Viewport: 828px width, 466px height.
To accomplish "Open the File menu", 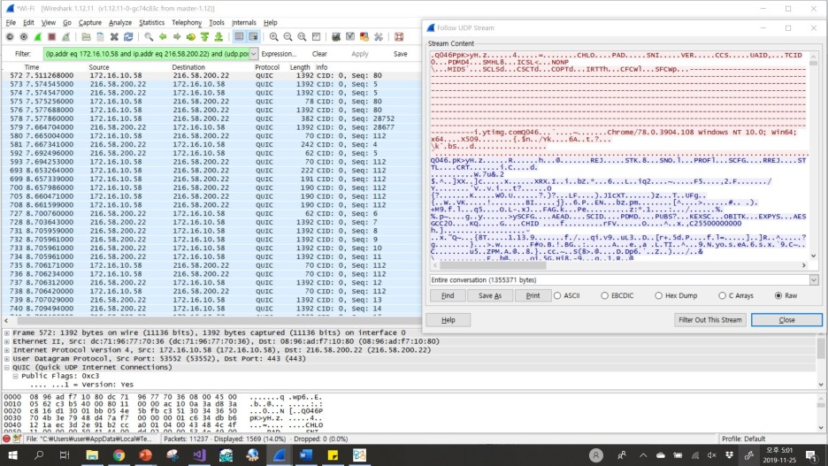I will coord(11,23).
